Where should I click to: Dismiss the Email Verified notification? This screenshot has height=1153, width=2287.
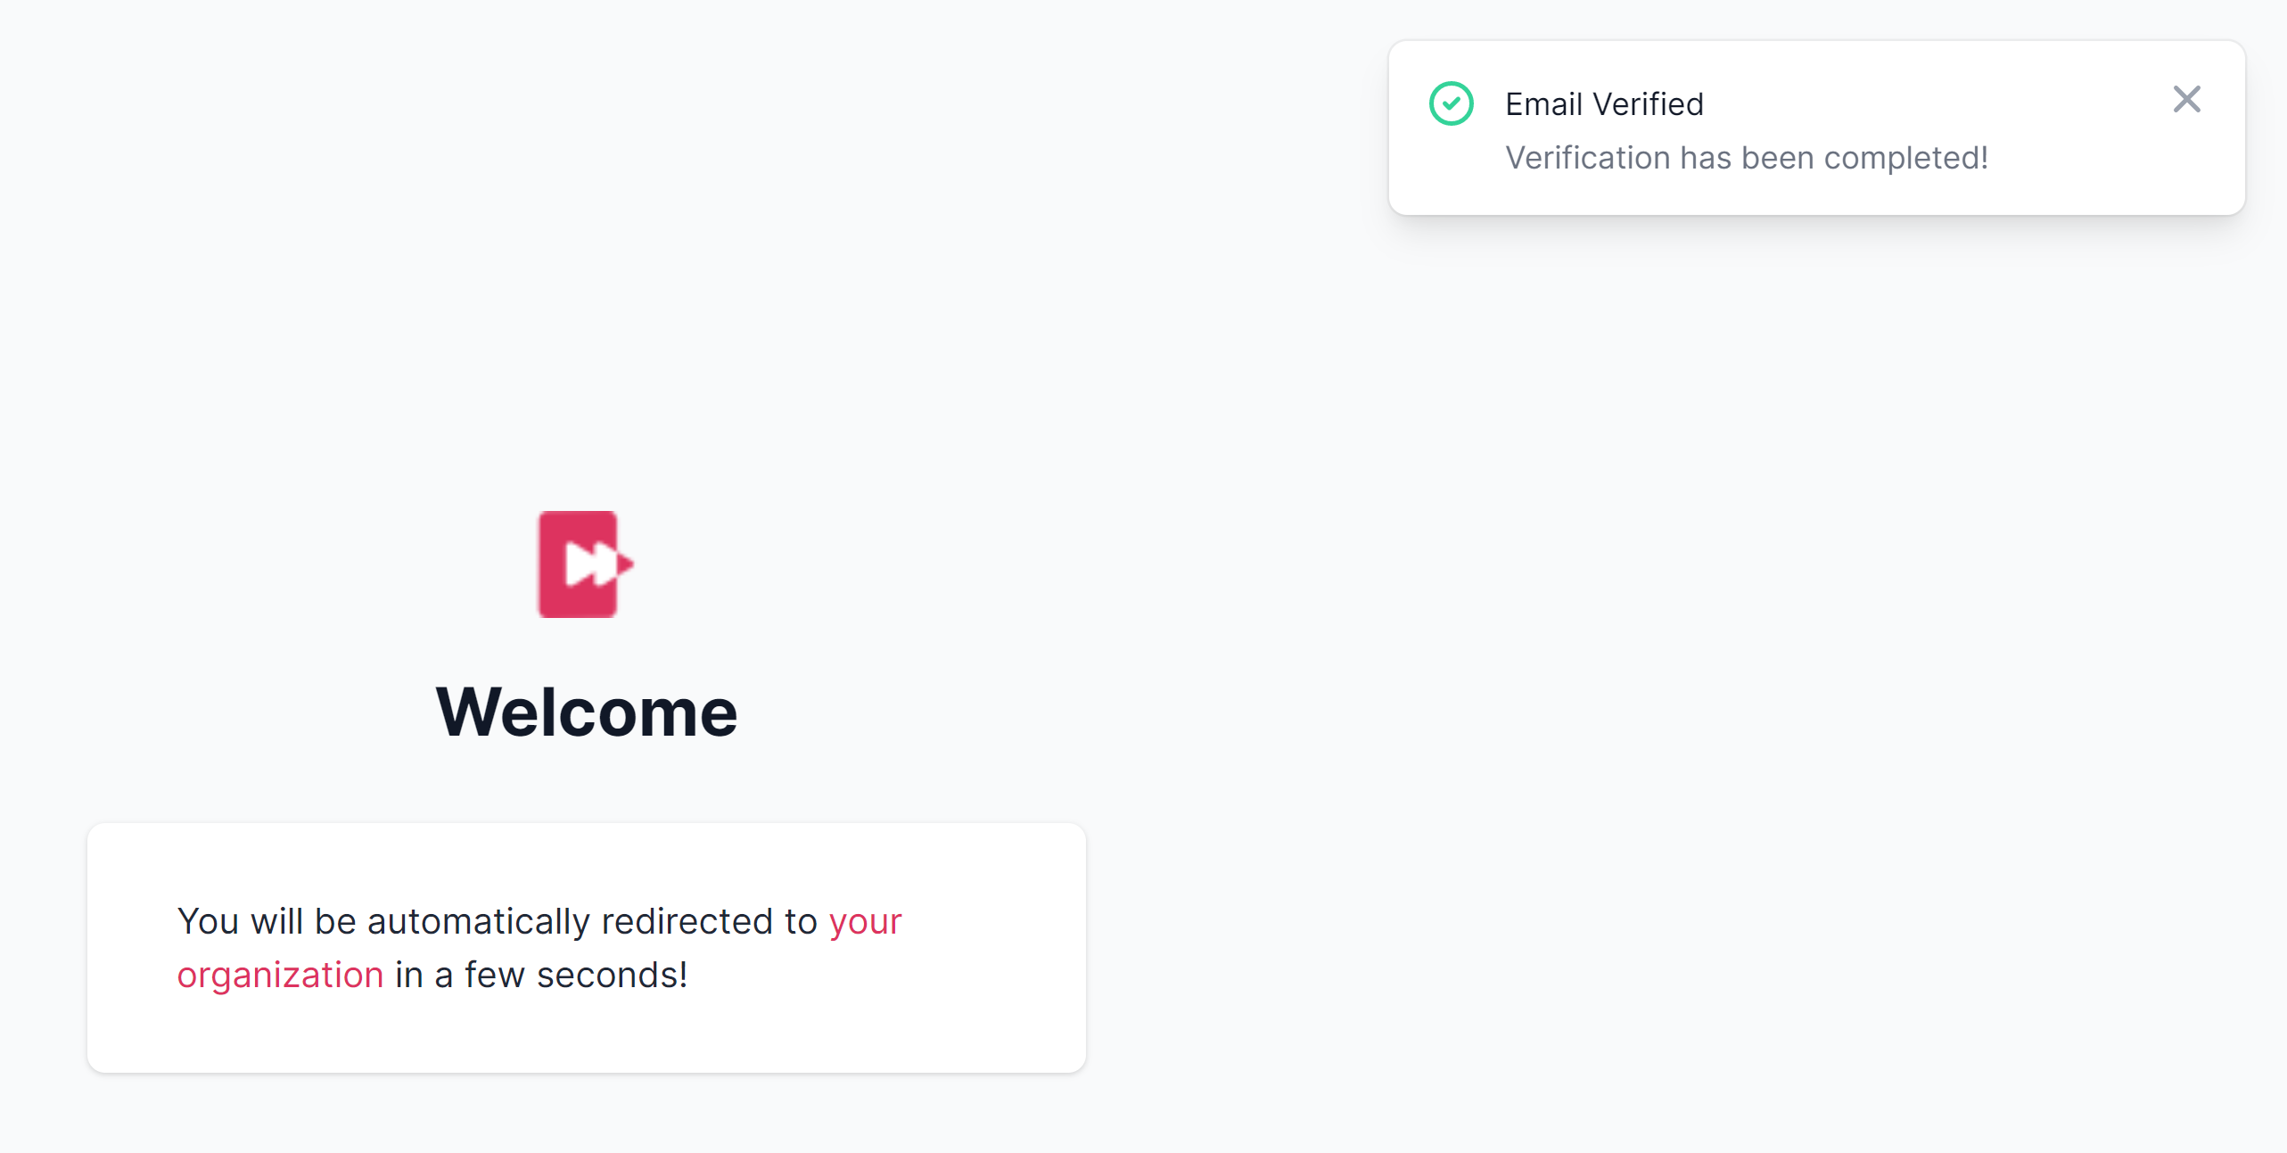tap(2186, 99)
